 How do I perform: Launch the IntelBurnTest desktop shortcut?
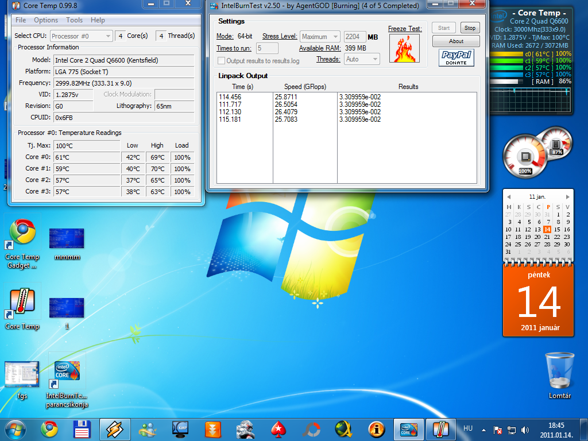click(67, 371)
